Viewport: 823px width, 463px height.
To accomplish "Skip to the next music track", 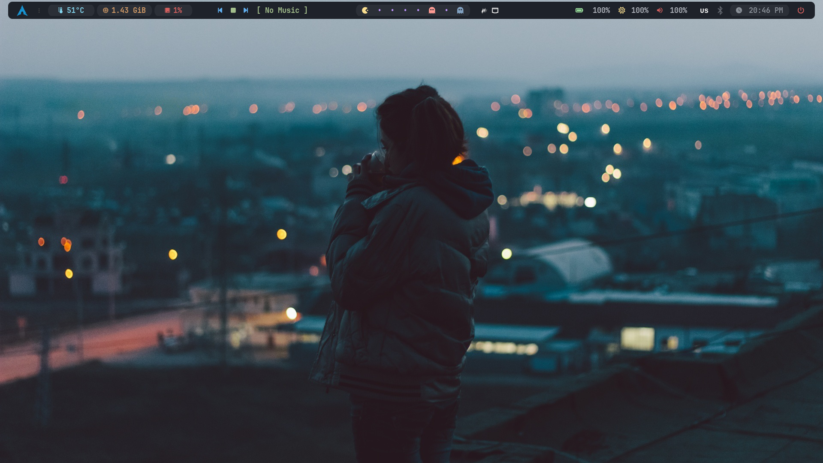I will pos(246,10).
